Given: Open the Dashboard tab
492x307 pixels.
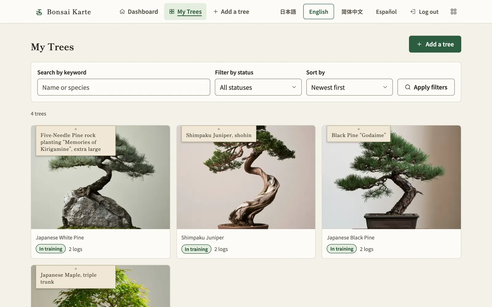Looking at the screenshot, I should click(139, 12).
